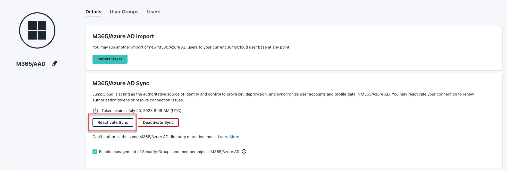Click the Reactivate Sync button
This screenshot has width=507, height=170.
pyautogui.click(x=113, y=122)
